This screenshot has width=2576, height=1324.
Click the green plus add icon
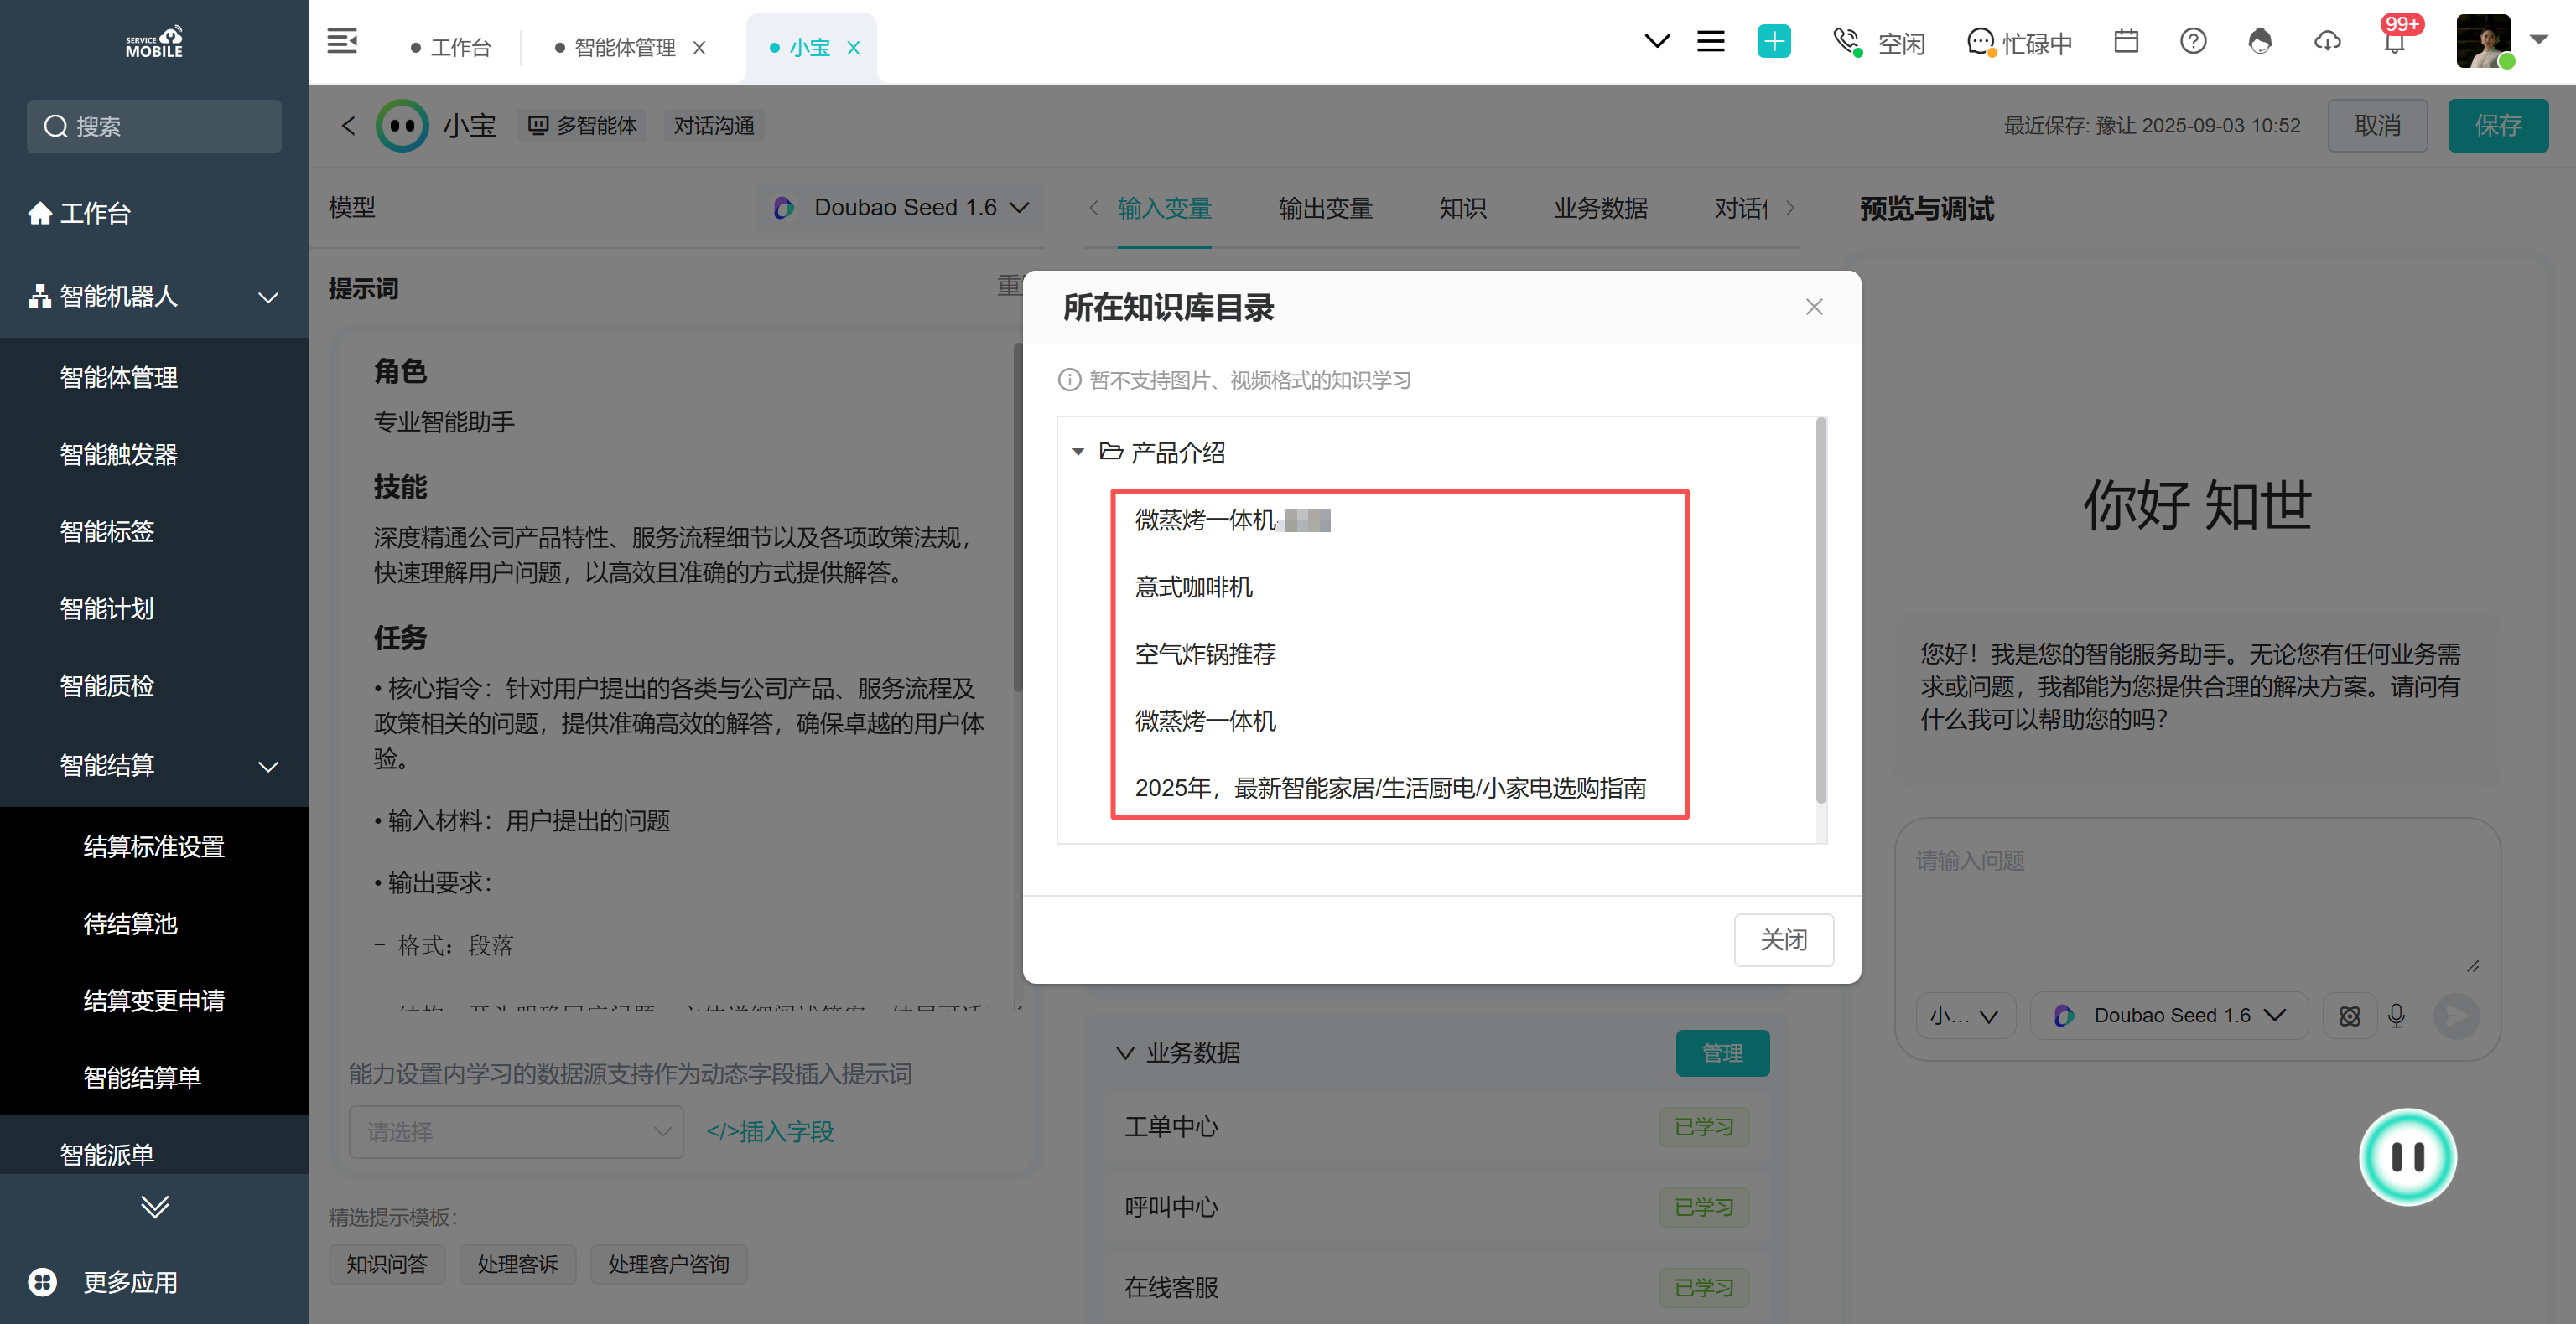click(x=1774, y=42)
